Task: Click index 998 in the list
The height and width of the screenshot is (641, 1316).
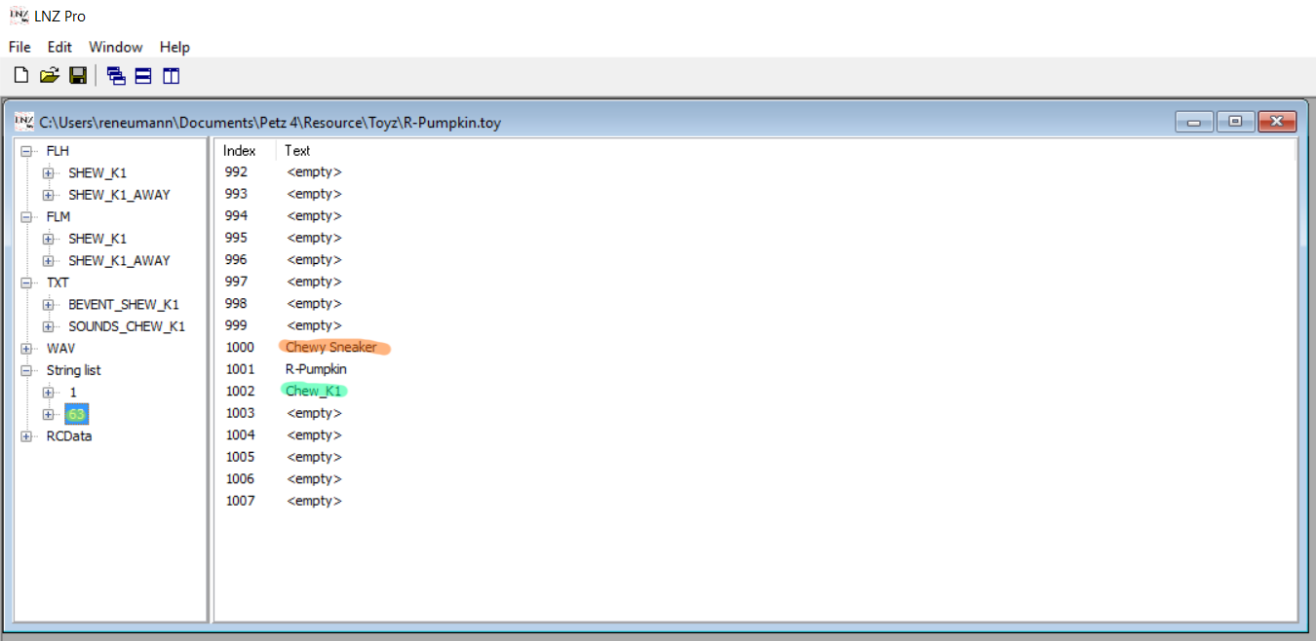Action: point(236,303)
